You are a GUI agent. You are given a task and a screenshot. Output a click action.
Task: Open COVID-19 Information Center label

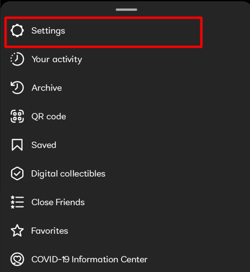coord(89,259)
